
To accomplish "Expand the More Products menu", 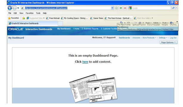I will 149,38.
